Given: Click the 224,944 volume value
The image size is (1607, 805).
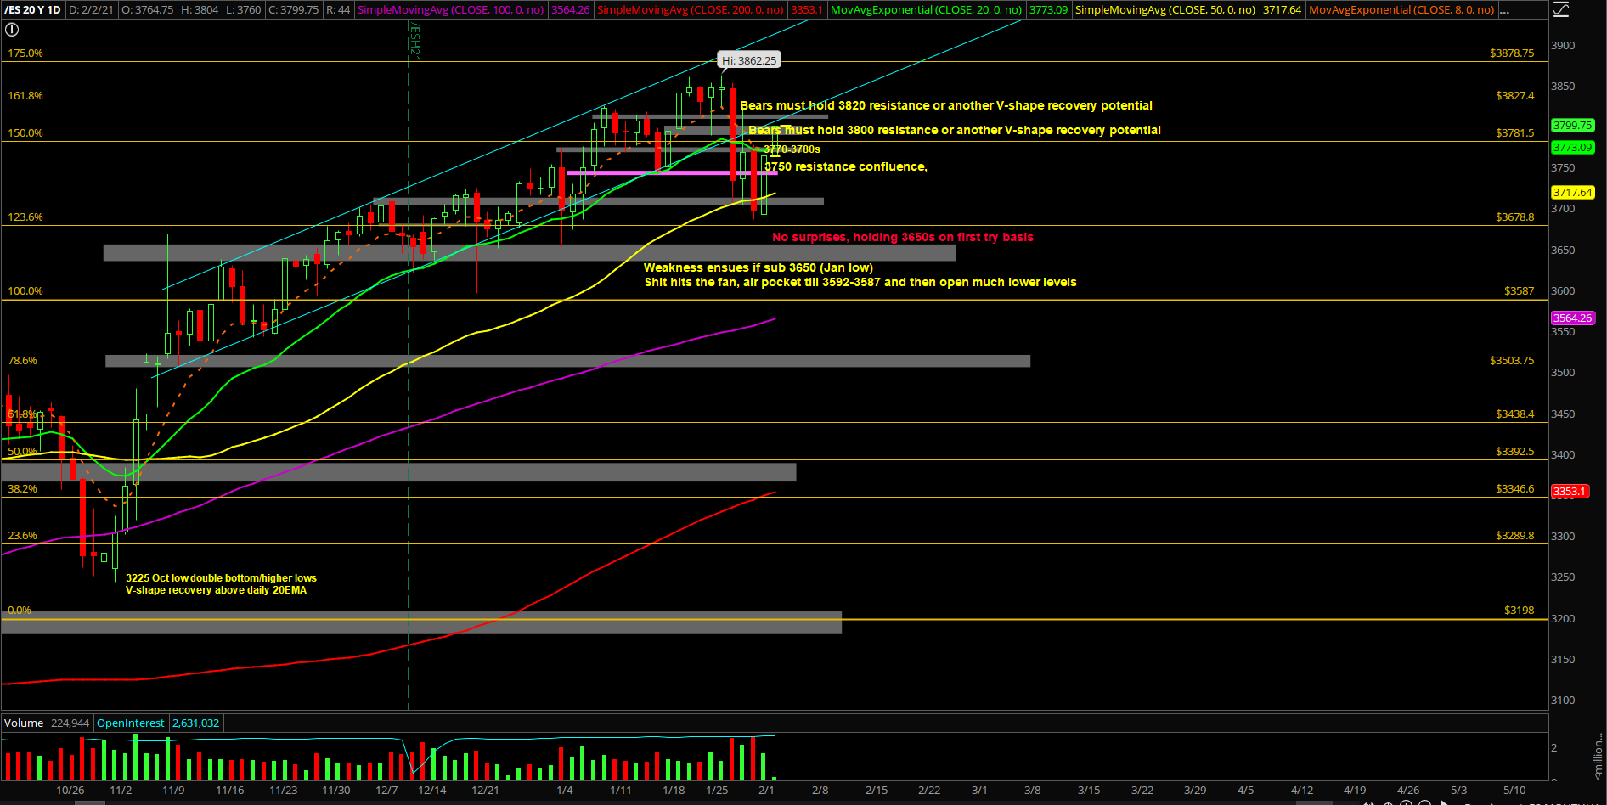Looking at the screenshot, I should click(x=70, y=723).
